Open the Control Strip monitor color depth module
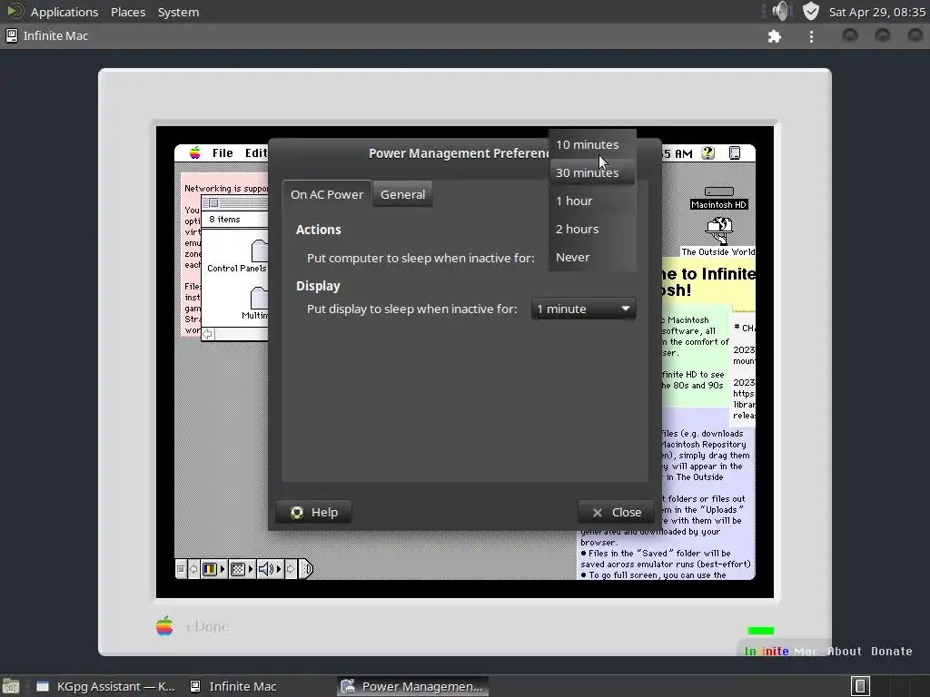930x697 pixels. click(x=213, y=569)
